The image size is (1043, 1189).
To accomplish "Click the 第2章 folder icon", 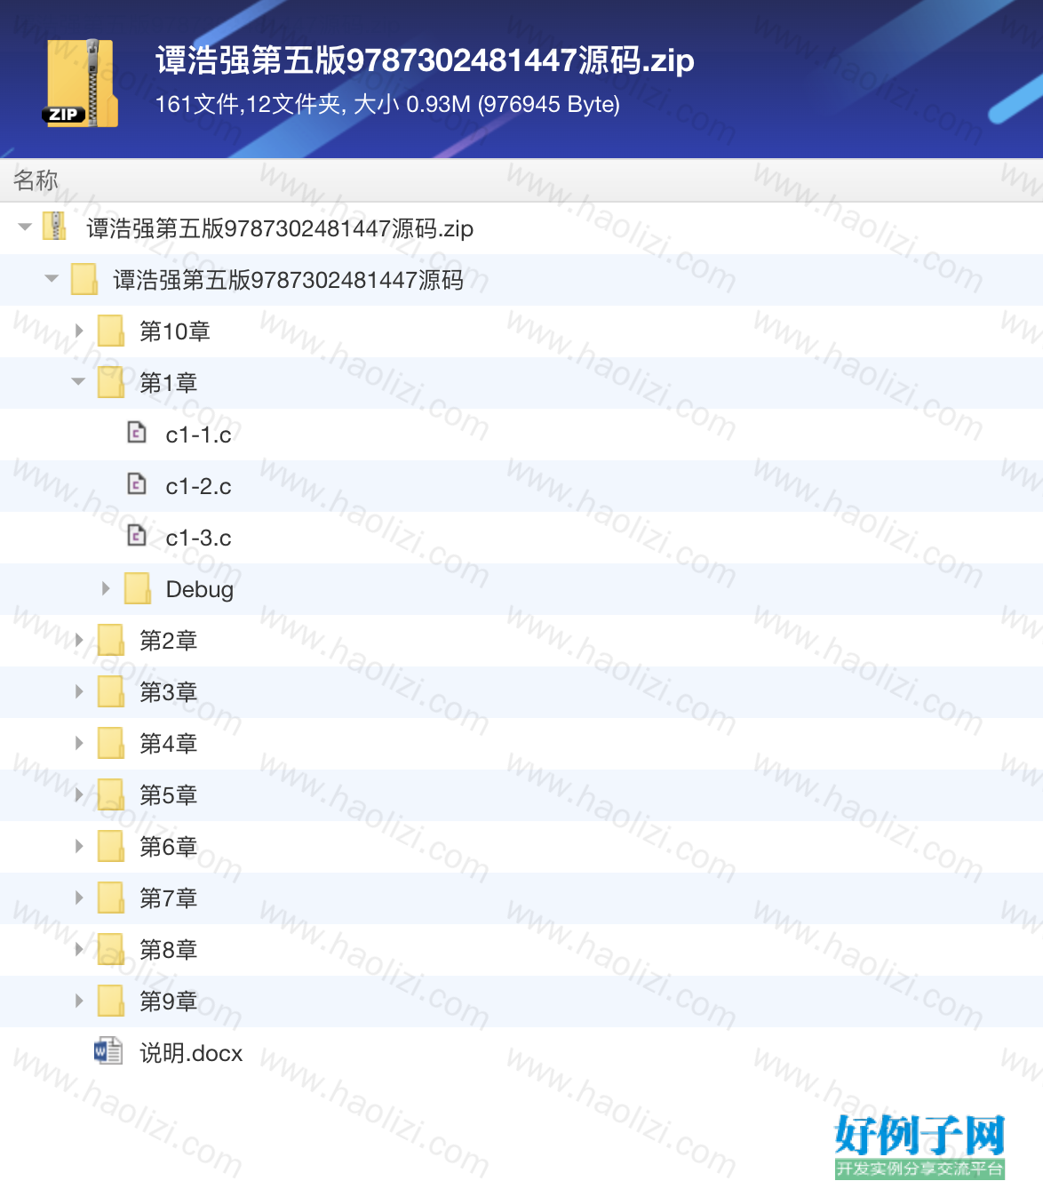I will tap(111, 640).
